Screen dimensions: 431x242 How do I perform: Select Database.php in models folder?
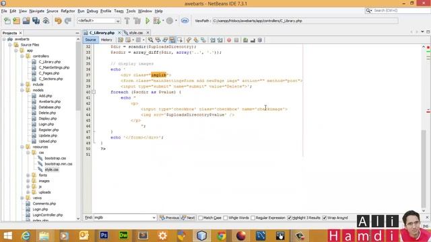coord(49,108)
